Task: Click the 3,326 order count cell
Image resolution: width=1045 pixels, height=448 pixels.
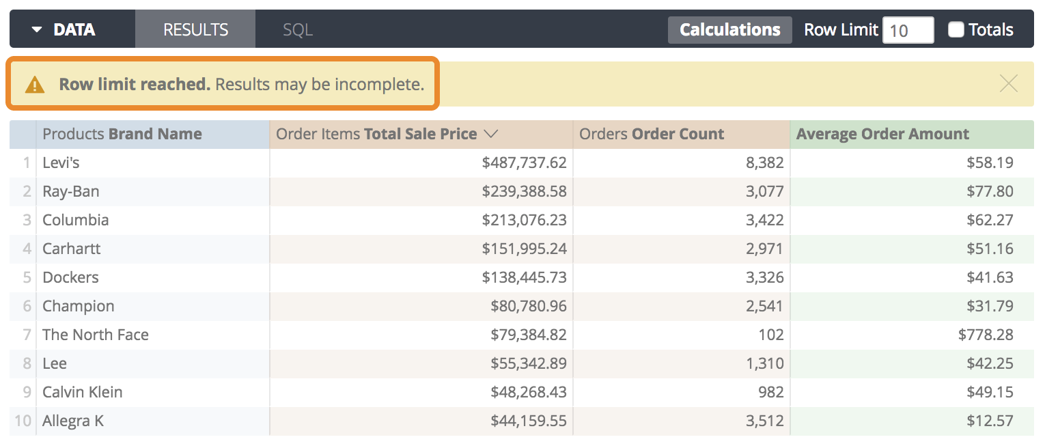Action: tap(681, 277)
